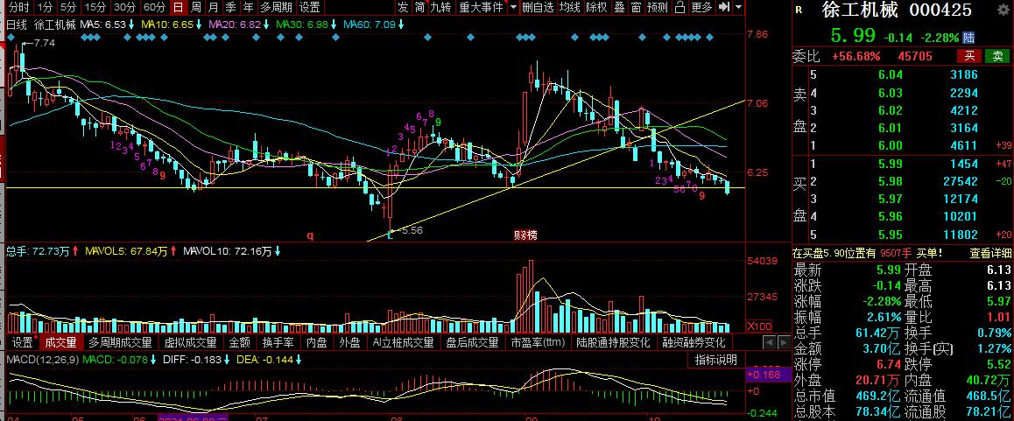1014x421 pixels.
Task: Click the 简 simplified view button
Action: point(420,8)
